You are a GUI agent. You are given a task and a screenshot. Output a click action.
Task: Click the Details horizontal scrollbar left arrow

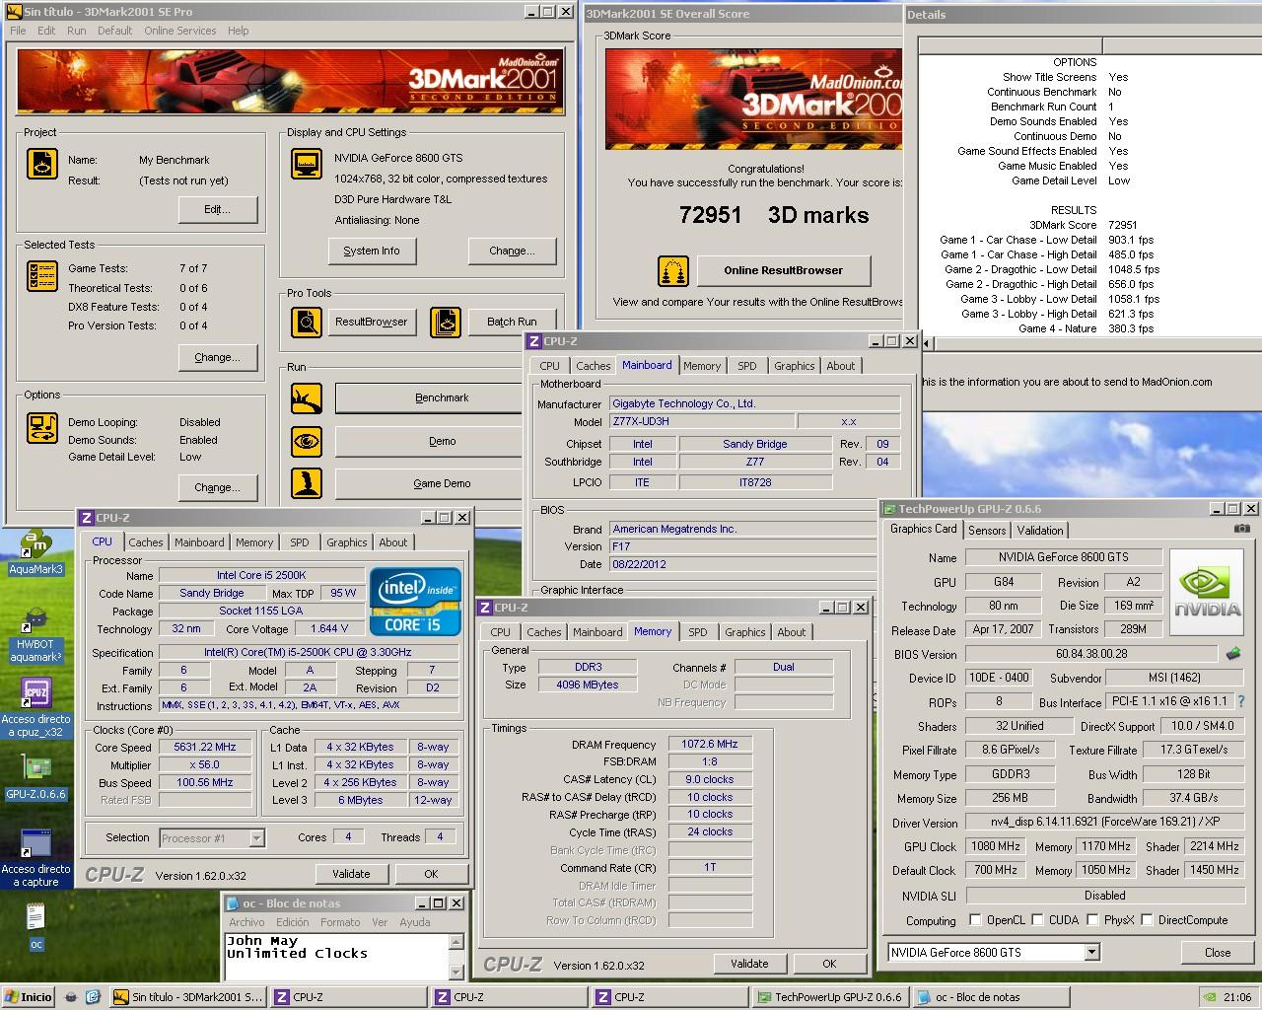point(928,343)
